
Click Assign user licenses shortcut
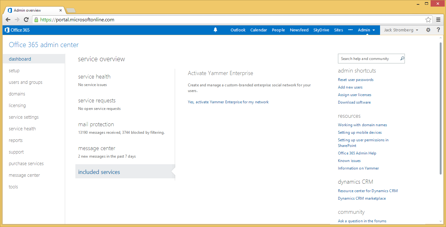click(x=355, y=95)
